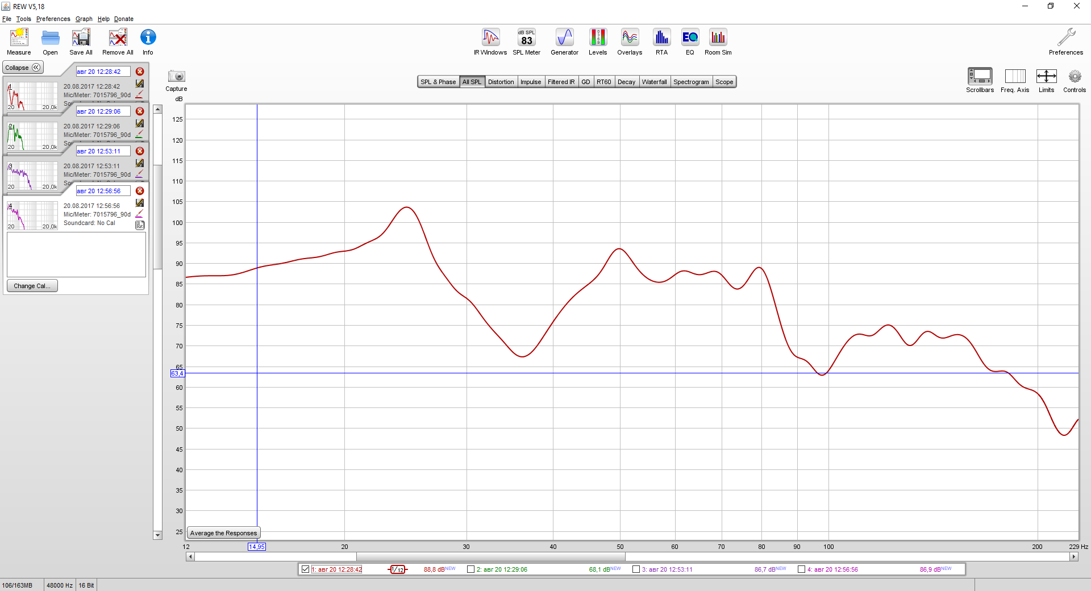Capture the graph as an image
This screenshot has height=591, width=1091.
tap(176, 80)
